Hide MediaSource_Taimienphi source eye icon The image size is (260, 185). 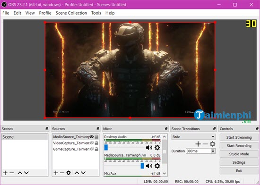(x=92, y=137)
